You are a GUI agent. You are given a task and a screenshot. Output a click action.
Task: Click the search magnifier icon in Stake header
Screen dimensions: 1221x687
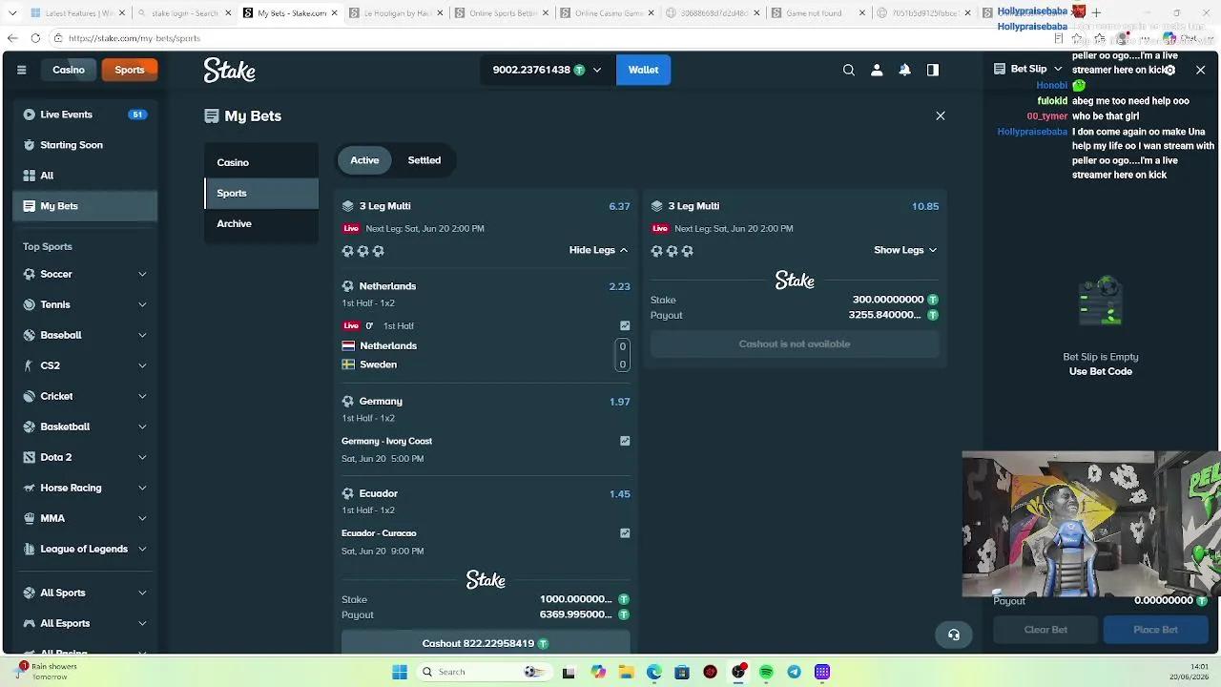(x=849, y=70)
